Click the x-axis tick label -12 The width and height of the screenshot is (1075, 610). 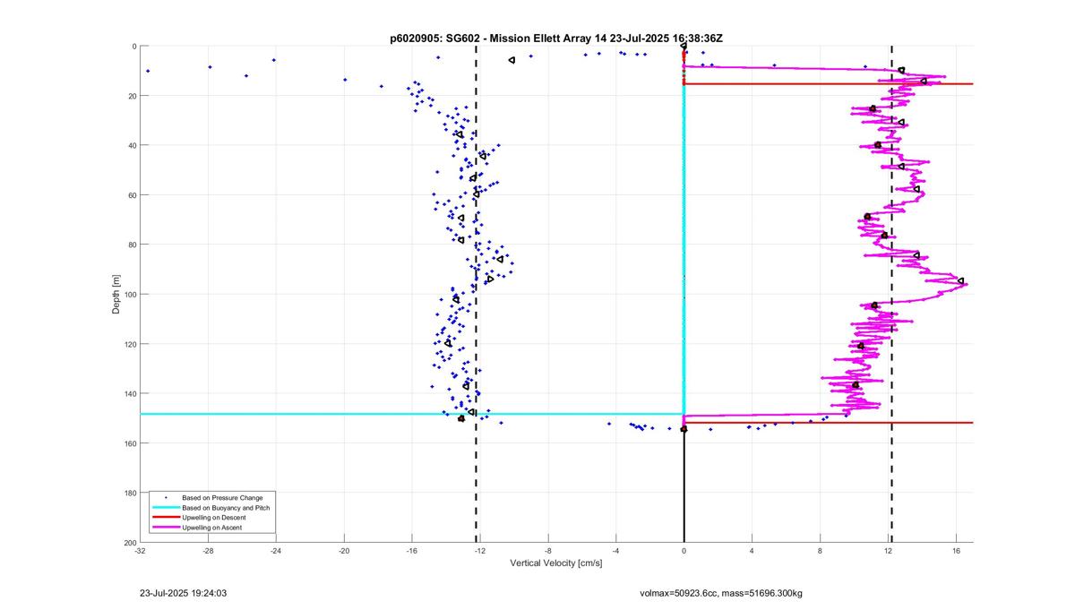tap(480, 551)
